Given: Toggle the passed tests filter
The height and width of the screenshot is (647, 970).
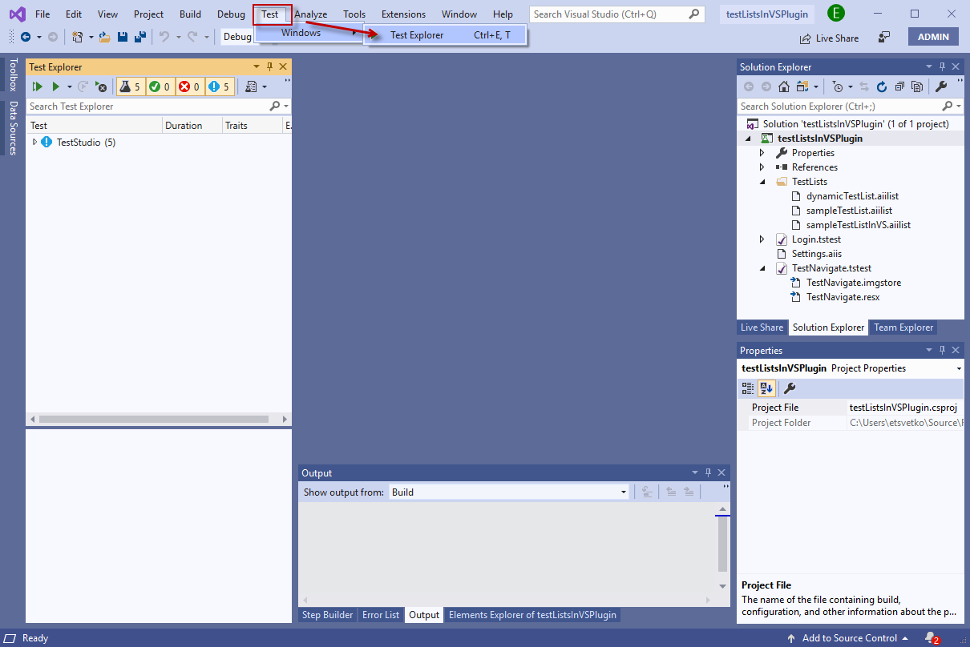Looking at the screenshot, I should [x=160, y=86].
